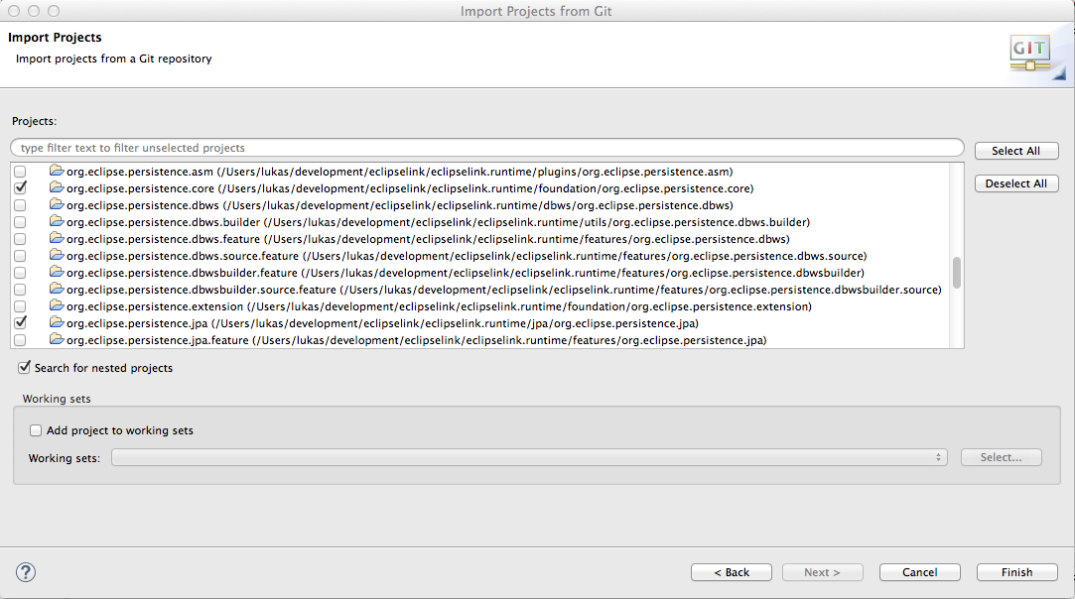The height and width of the screenshot is (599, 1075).
Task: Click the Select All button
Action: click(x=1016, y=151)
